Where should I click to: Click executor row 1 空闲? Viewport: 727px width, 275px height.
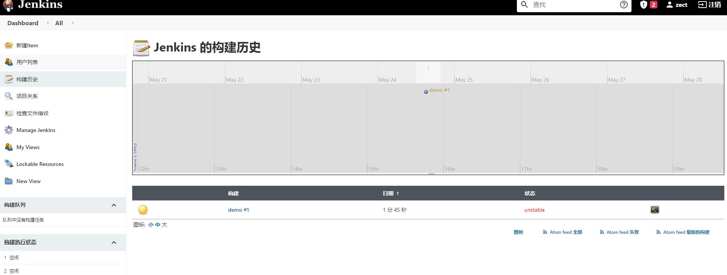(x=63, y=257)
